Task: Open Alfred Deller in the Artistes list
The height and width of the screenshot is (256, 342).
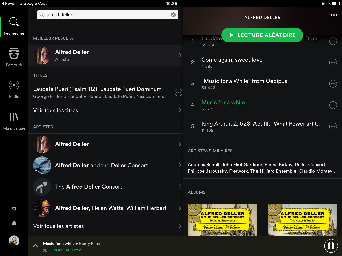Action: 105,144
